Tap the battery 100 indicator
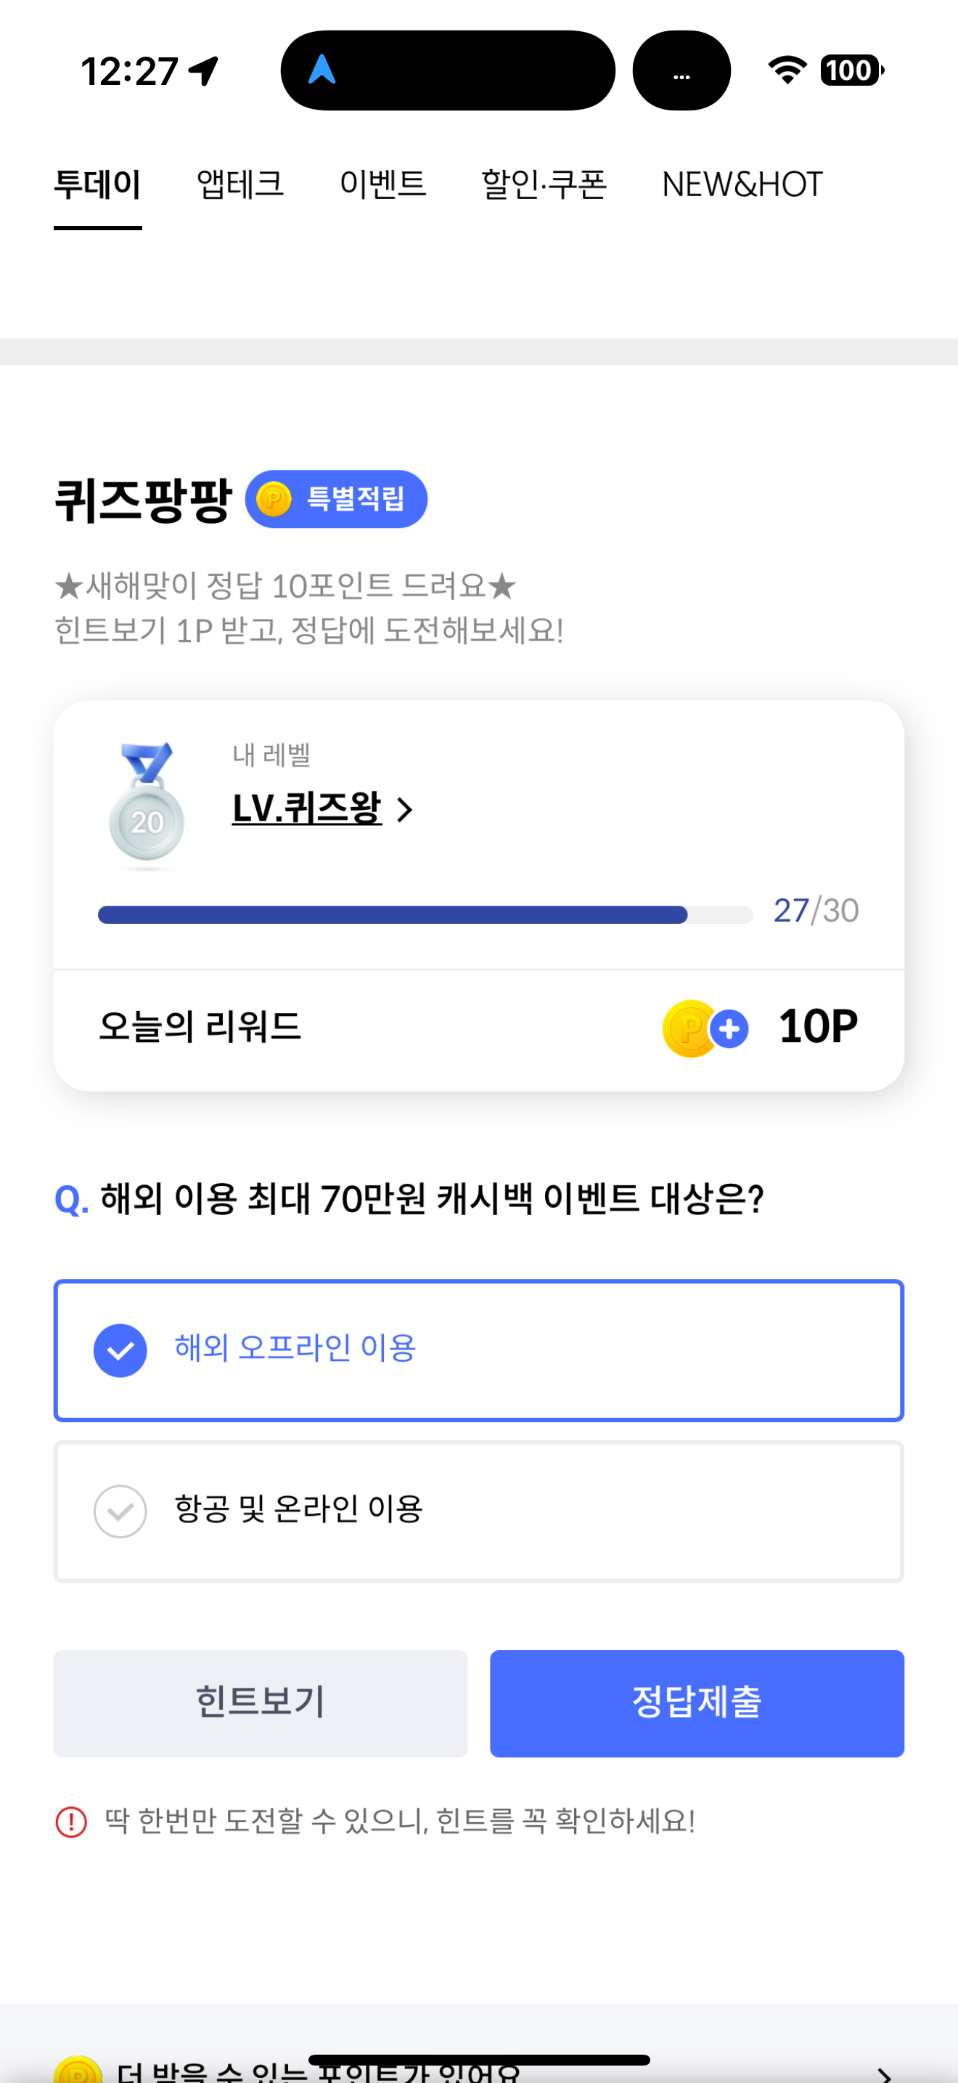The height and width of the screenshot is (2083, 958). pyautogui.click(x=851, y=70)
